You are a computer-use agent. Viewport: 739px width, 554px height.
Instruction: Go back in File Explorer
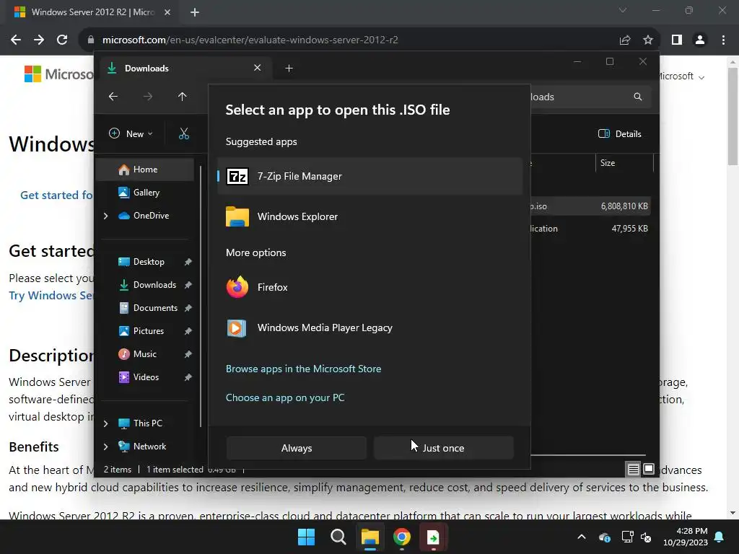coord(113,97)
